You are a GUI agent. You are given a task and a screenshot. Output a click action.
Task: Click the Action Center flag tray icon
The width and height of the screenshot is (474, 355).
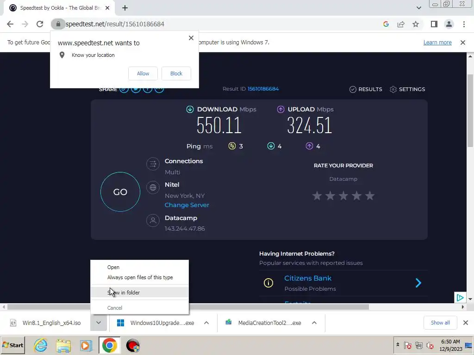[408, 345]
